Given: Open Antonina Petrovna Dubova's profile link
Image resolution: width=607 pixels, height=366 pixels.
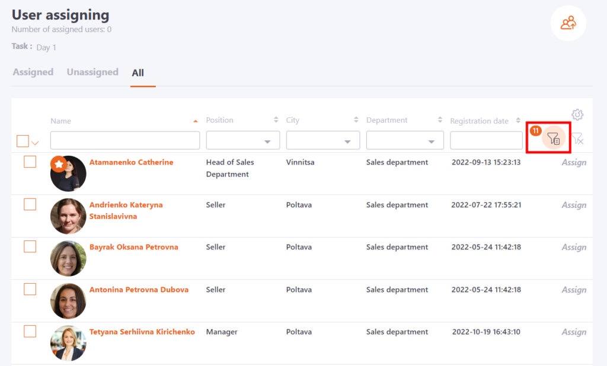Looking at the screenshot, I should click(139, 290).
